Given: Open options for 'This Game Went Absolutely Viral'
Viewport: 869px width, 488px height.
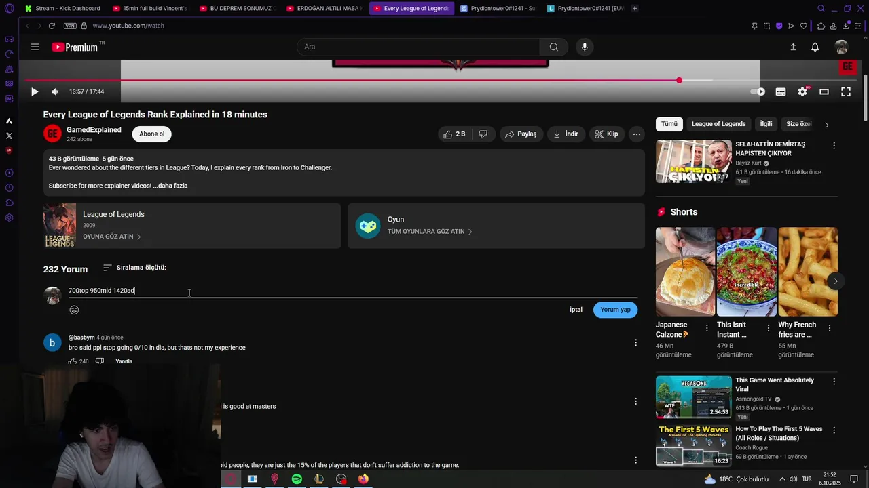Looking at the screenshot, I should click(834, 382).
